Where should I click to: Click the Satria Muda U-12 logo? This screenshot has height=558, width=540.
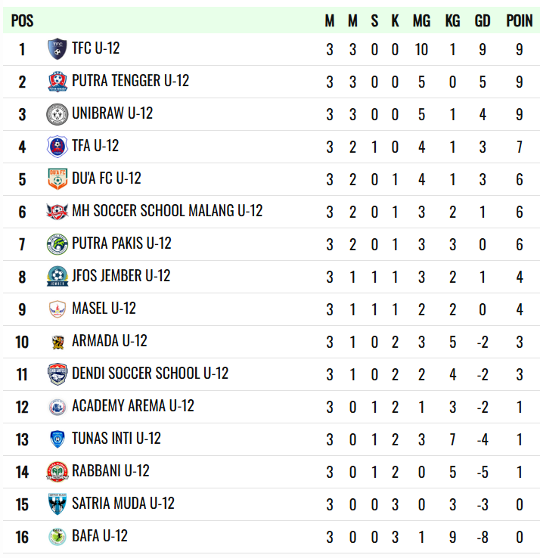(x=57, y=504)
